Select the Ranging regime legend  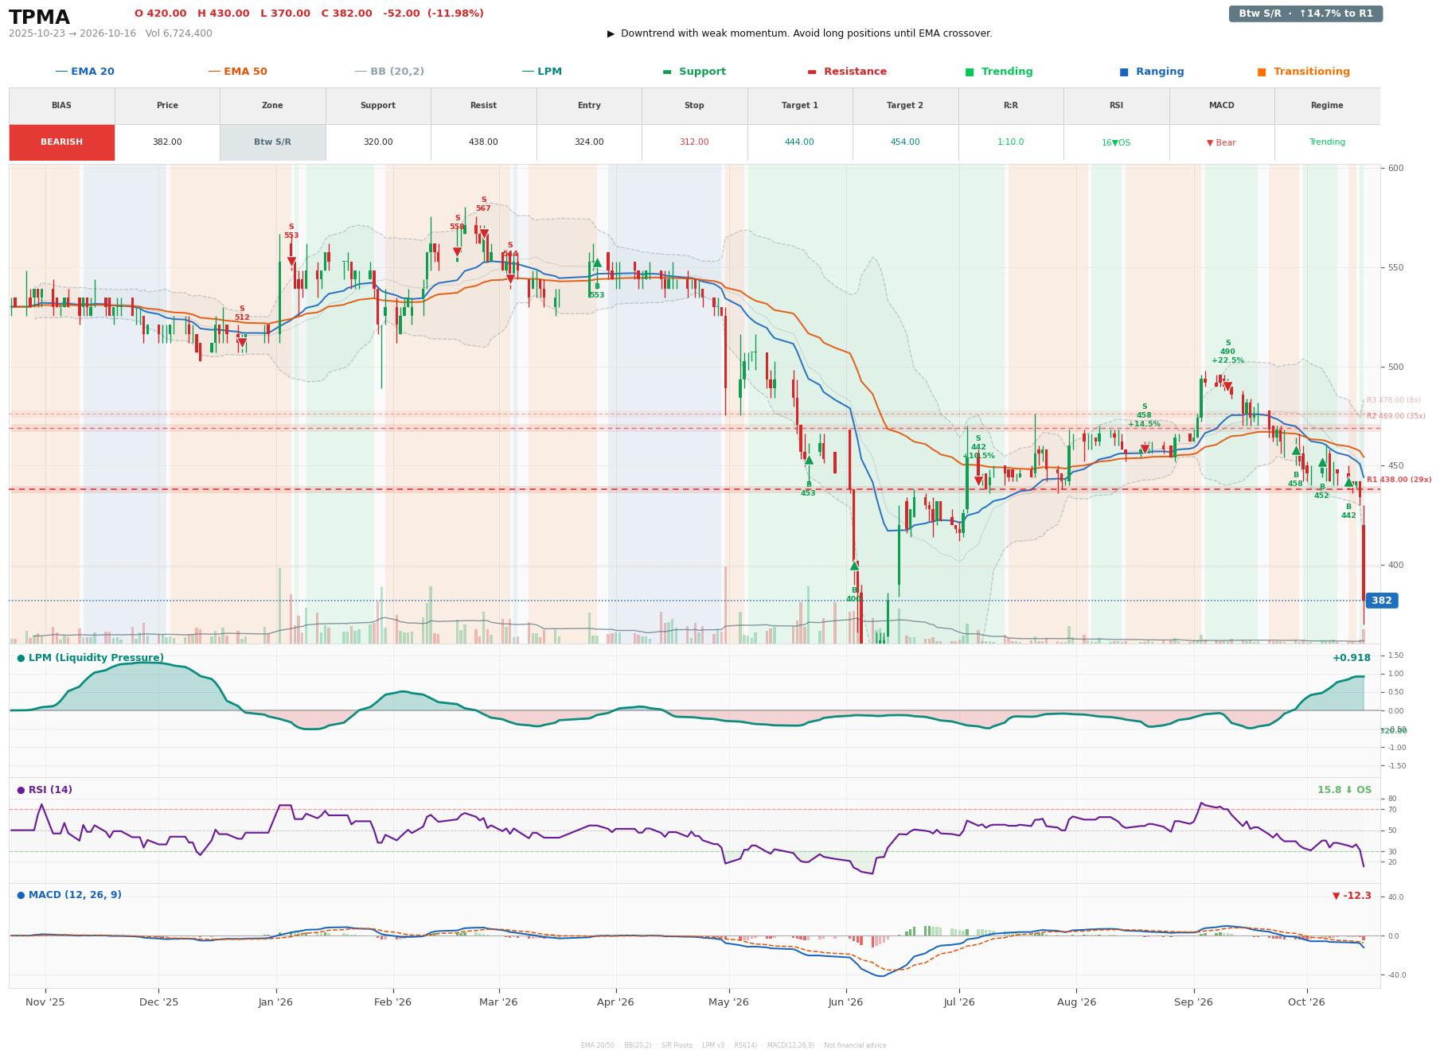point(1152,72)
